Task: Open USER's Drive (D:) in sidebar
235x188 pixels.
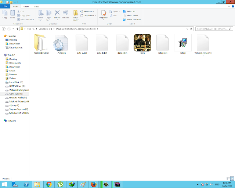Action: click(x=15, y=86)
